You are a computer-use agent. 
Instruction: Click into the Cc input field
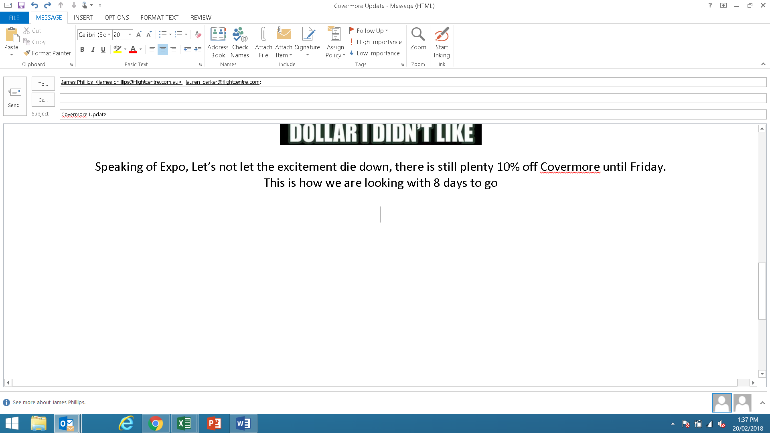[413, 98]
